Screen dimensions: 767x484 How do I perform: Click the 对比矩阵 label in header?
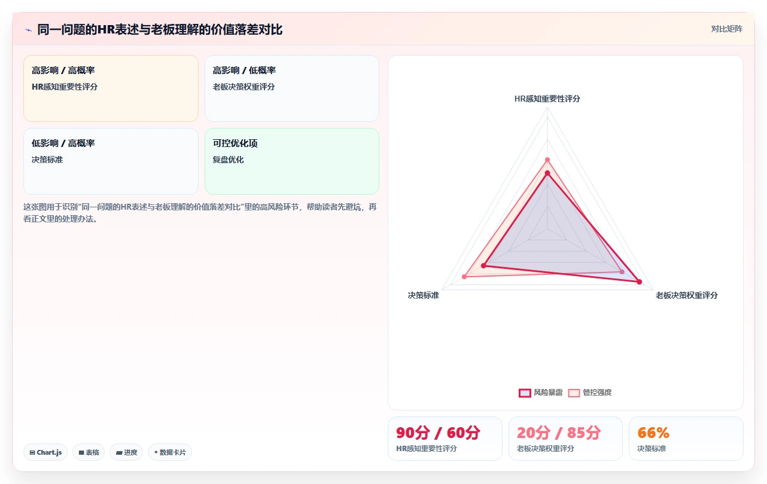point(726,29)
